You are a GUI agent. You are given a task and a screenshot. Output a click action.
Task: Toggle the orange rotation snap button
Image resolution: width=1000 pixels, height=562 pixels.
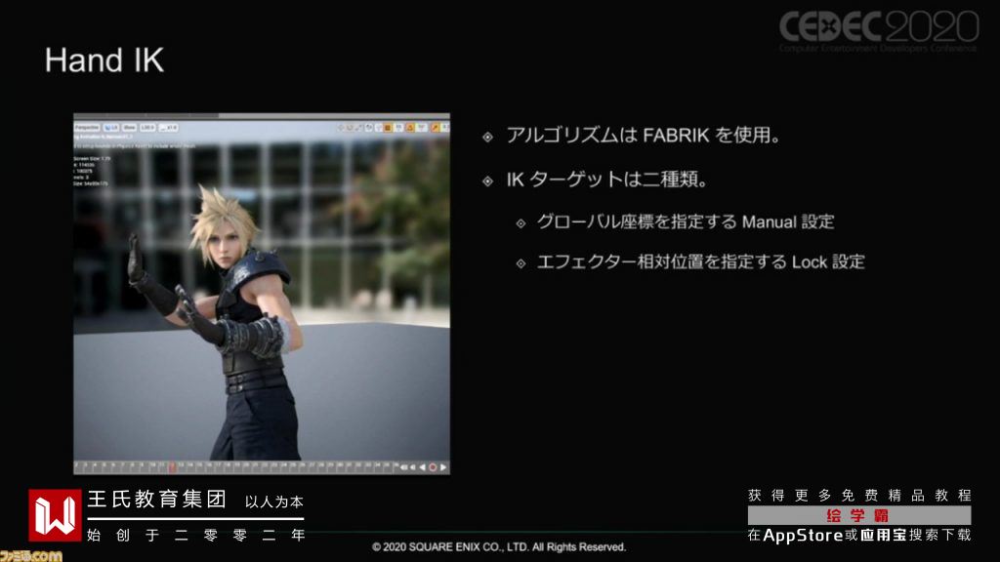[410, 128]
